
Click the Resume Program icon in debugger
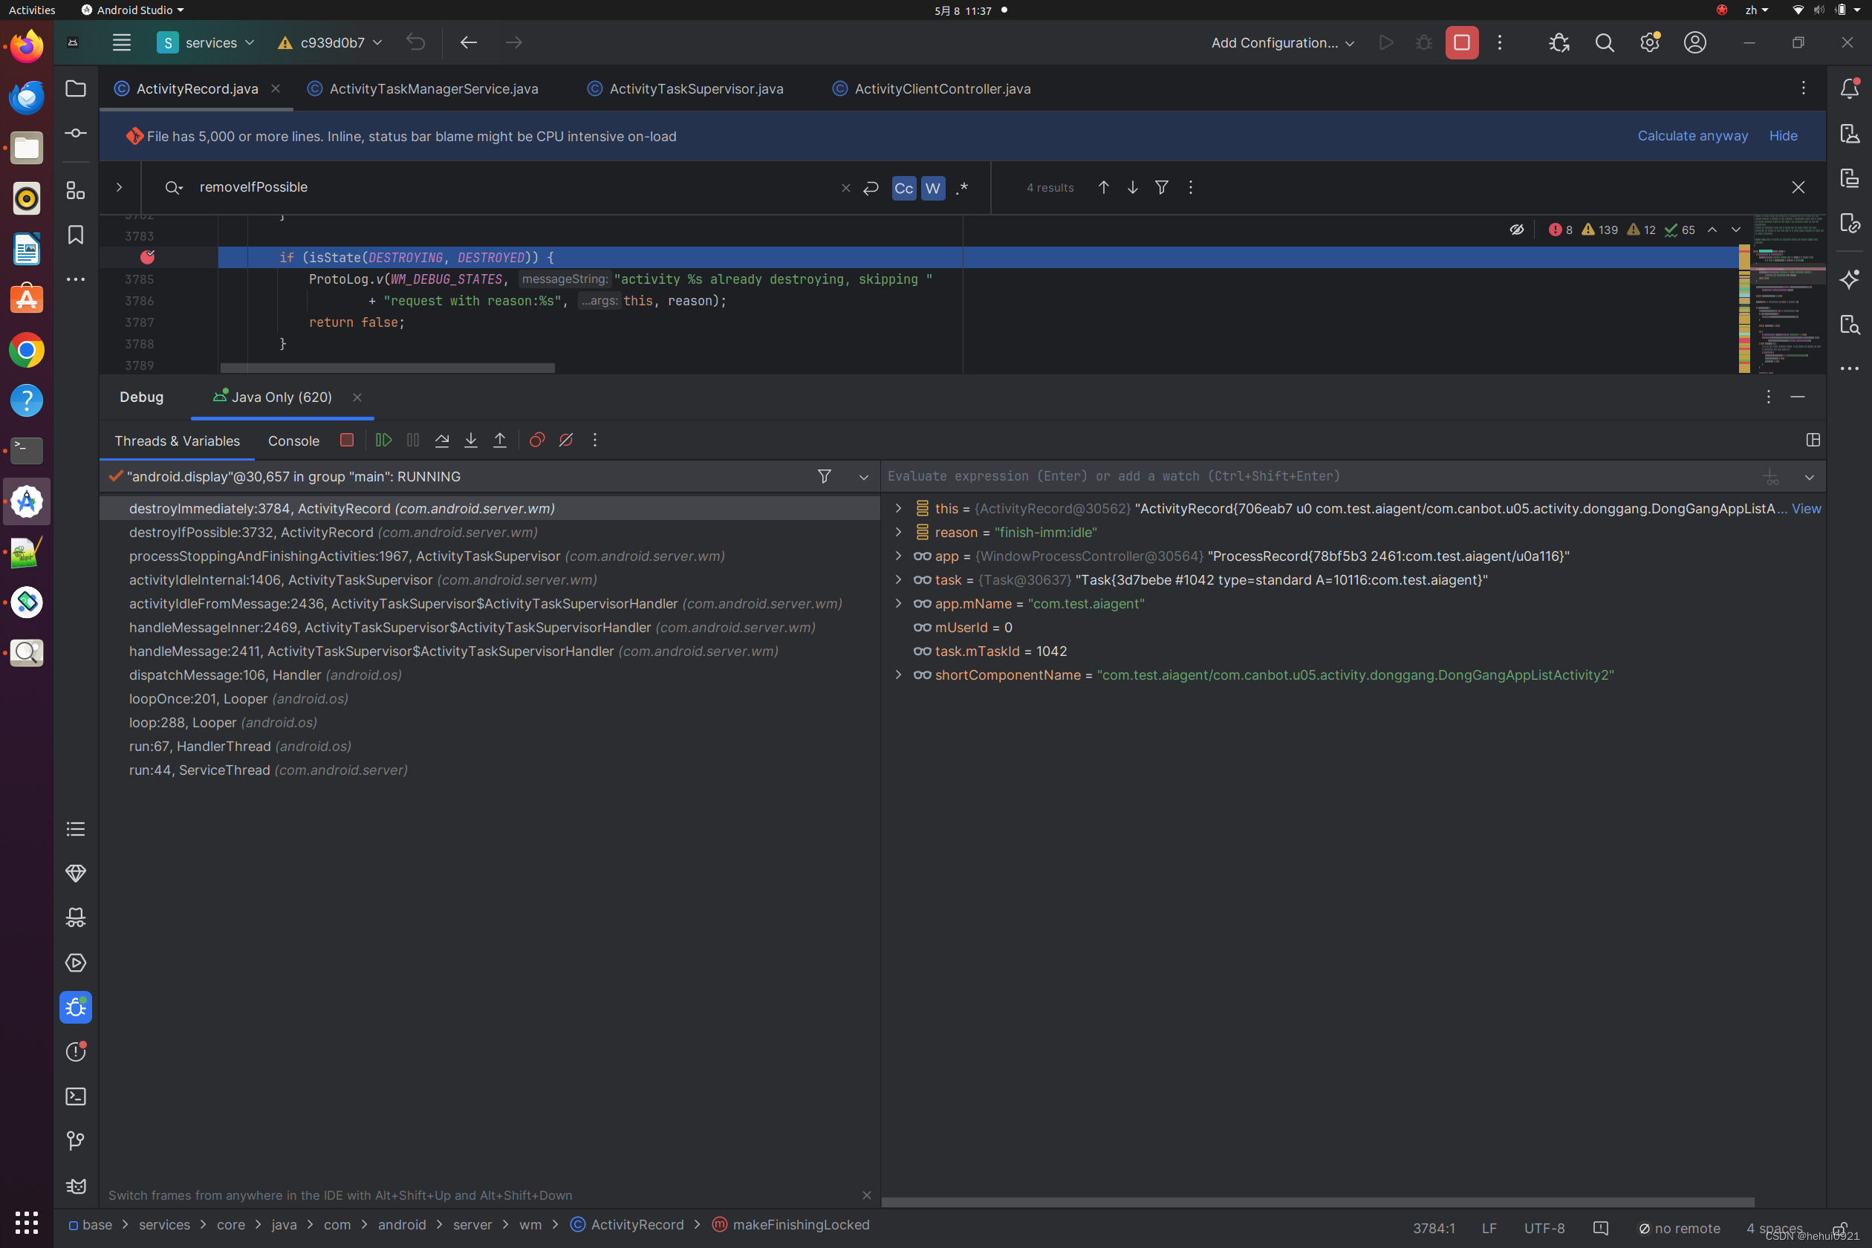pyautogui.click(x=383, y=440)
